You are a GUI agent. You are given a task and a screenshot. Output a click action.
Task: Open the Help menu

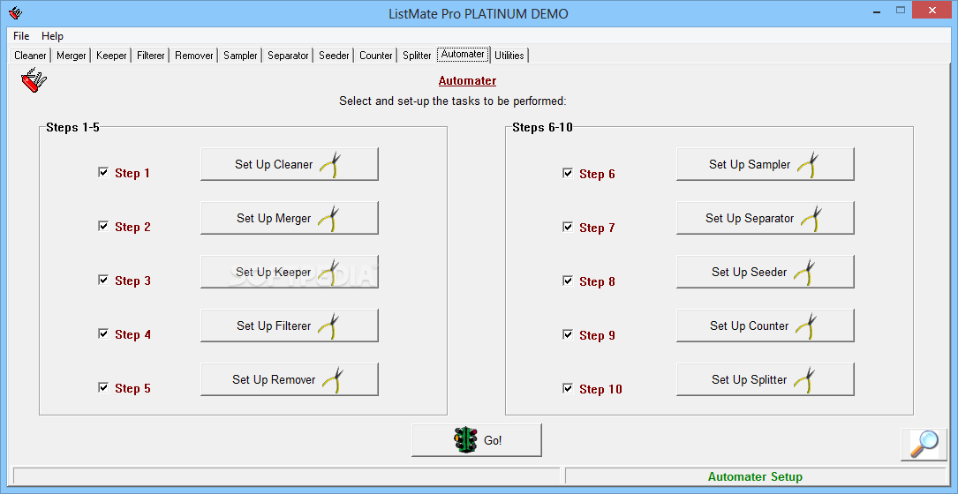[x=53, y=36]
